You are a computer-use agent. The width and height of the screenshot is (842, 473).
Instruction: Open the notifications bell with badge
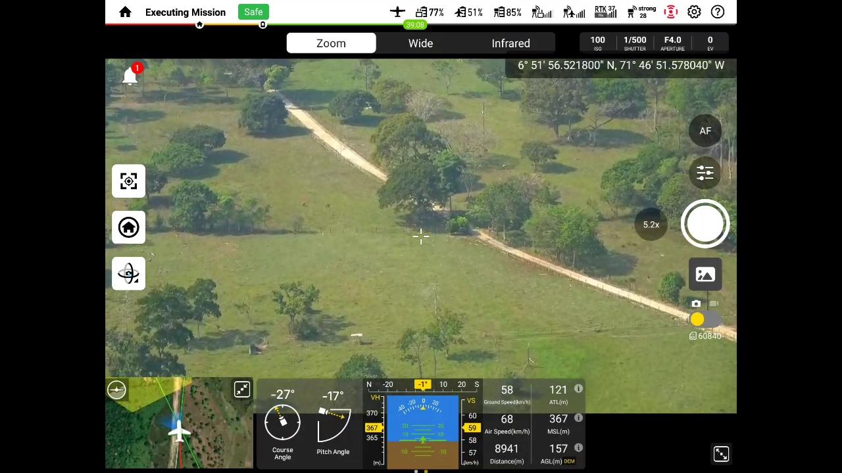pos(131,76)
